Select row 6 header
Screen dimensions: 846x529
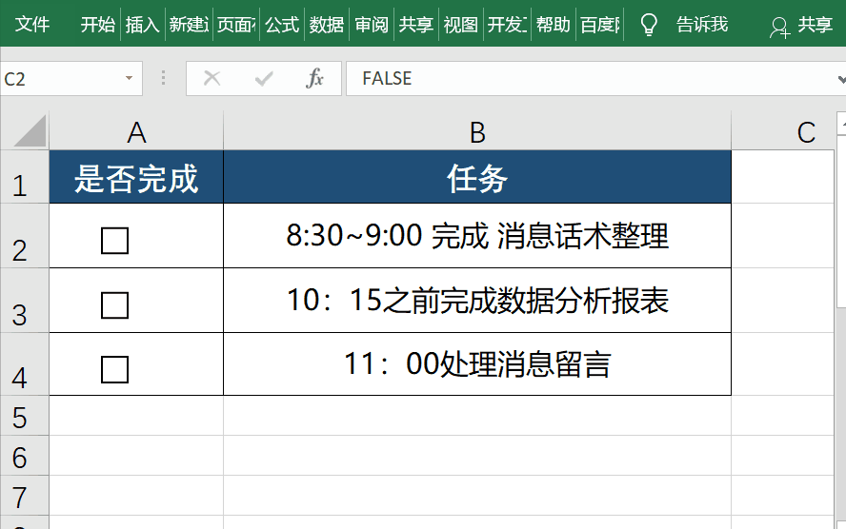pyautogui.click(x=24, y=455)
